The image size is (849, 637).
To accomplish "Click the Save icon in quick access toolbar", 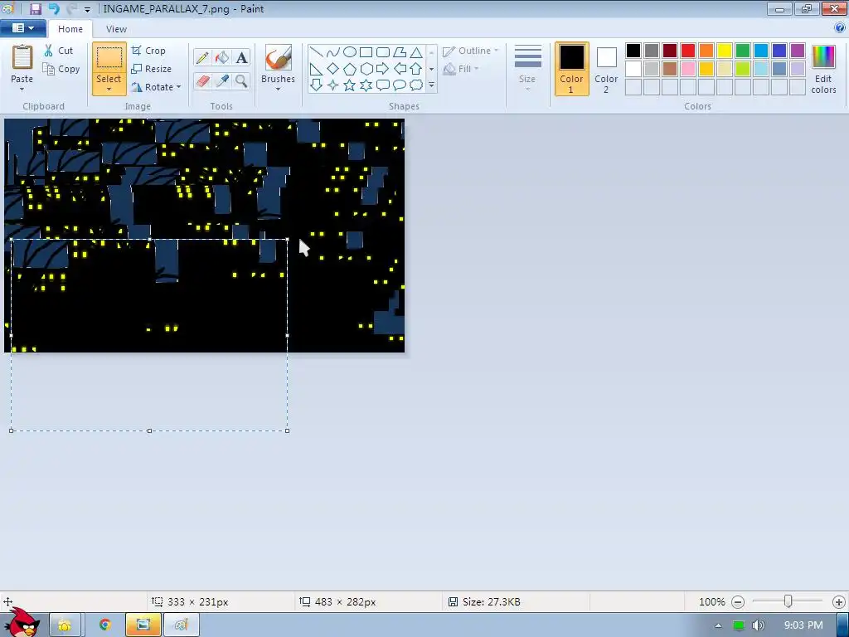I will pyautogui.click(x=36, y=8).
